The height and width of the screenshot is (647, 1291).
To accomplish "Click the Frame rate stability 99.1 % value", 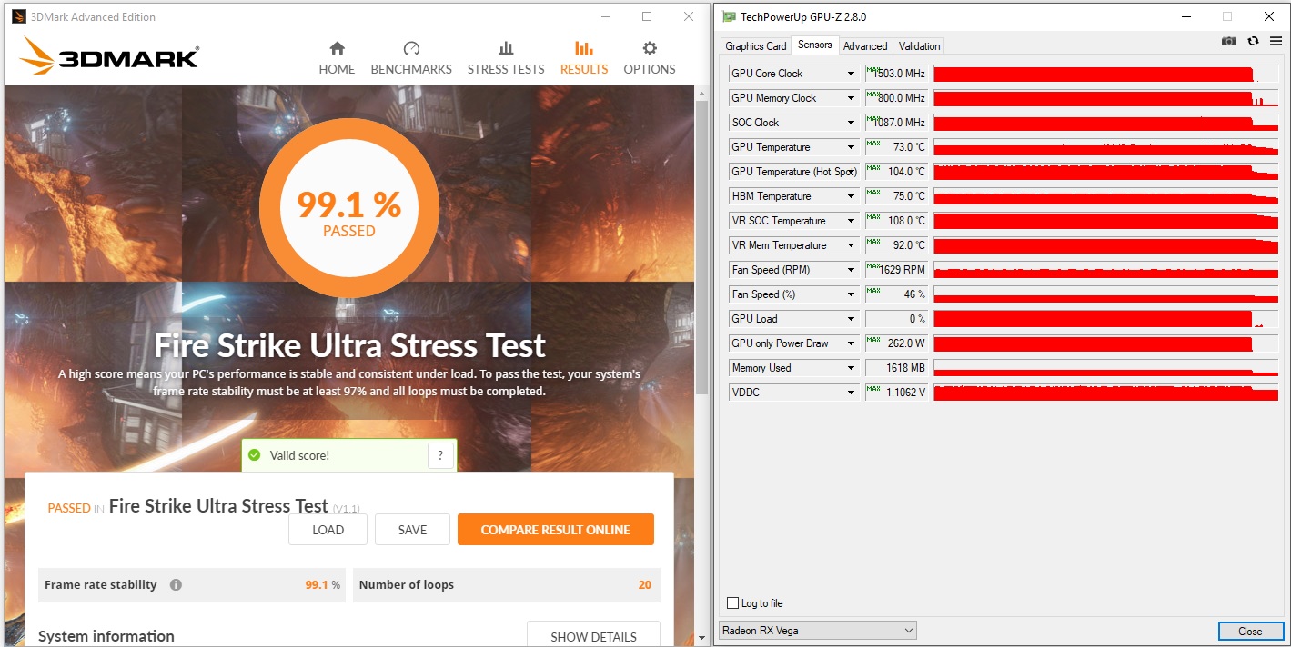I will point(322,585).
